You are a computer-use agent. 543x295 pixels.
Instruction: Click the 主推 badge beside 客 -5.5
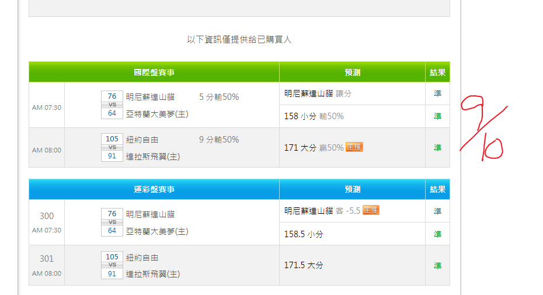(x=371, y=210)
